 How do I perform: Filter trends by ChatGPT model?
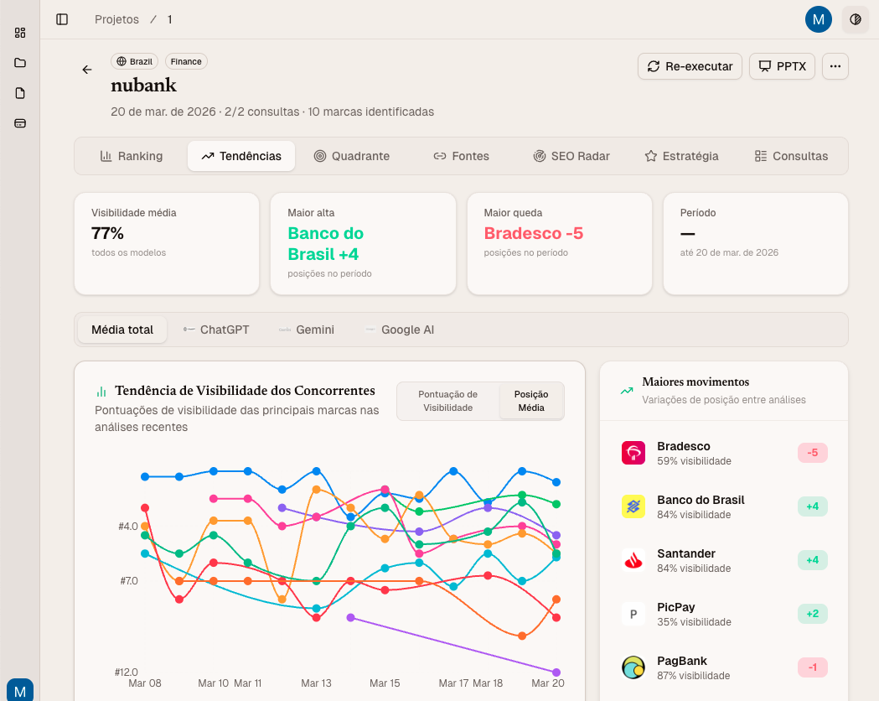216,330
